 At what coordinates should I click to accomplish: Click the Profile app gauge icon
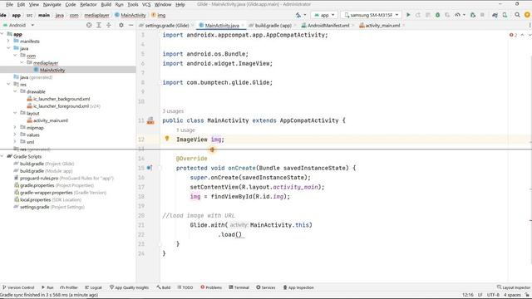(x=458, y=15)
